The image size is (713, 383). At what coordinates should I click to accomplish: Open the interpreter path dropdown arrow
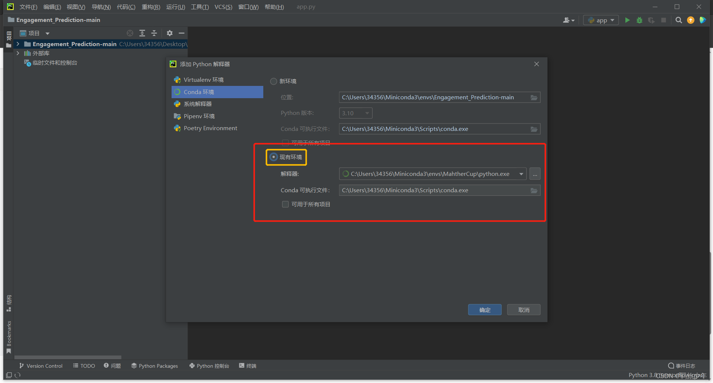[521, 174]
